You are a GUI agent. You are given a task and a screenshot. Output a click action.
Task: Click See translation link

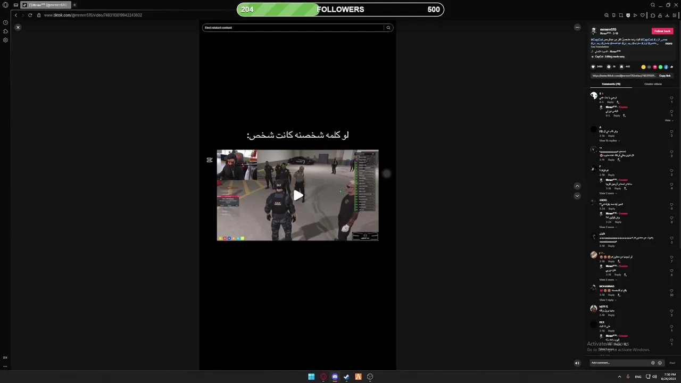point(600,47)
